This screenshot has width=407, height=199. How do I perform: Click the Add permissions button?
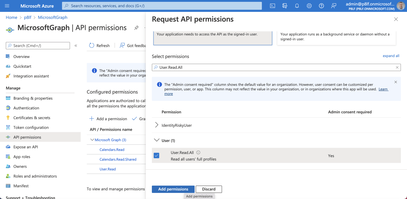[x=173, y=189]
